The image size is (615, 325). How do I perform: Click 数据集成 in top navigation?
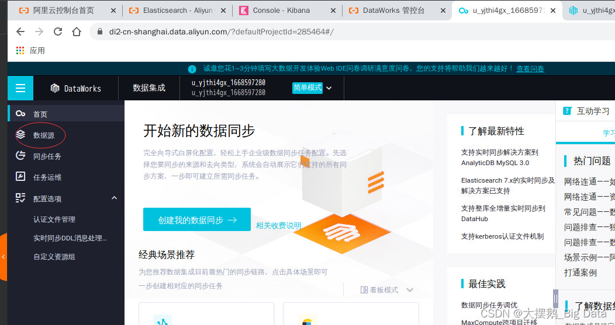[x=149, y=88]
